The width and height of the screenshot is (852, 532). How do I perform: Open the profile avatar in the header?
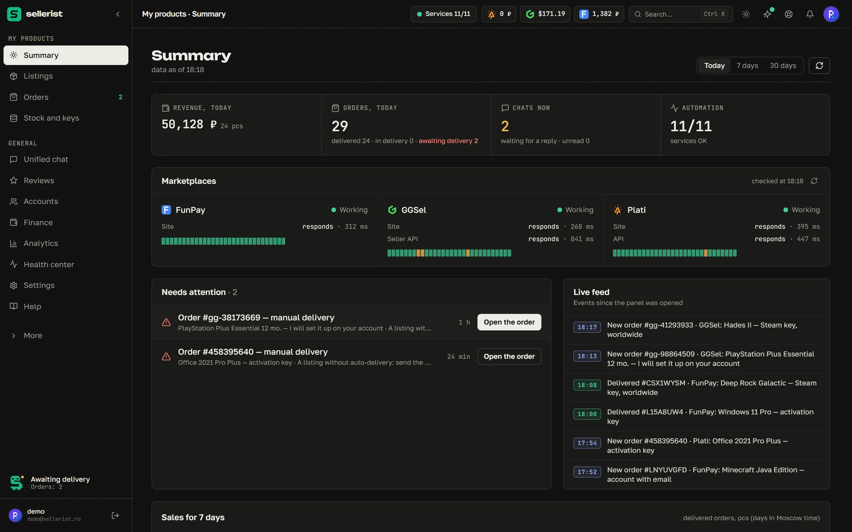point(831,14)
